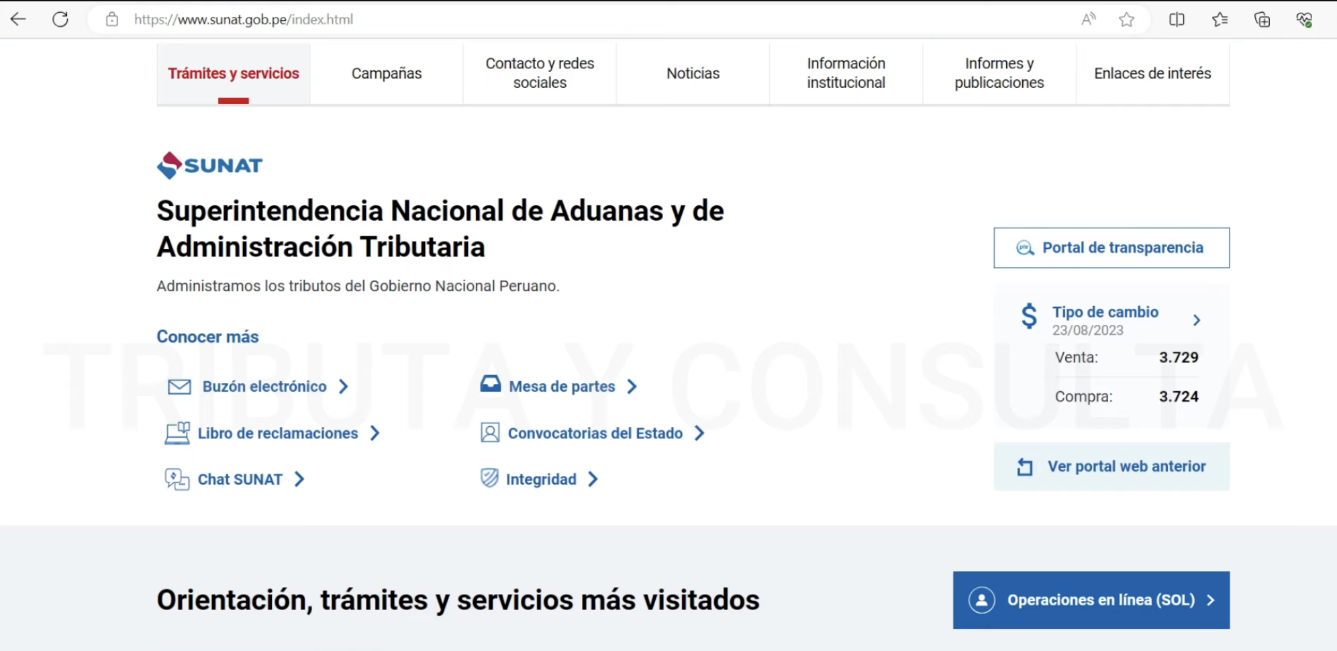
Task: Expand Chat SUNAT with its chevron
Action: point(299,479)
